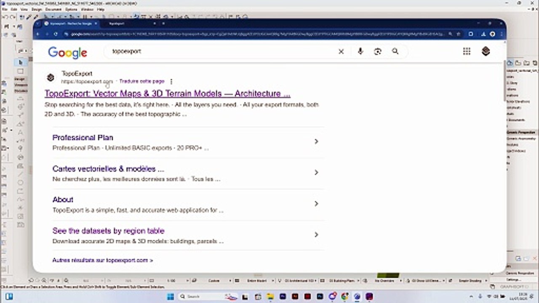Image resolution: width=539 pixels, height=303 pixels.
Task: Reload the page in the browser
Action: coord(56,34)
